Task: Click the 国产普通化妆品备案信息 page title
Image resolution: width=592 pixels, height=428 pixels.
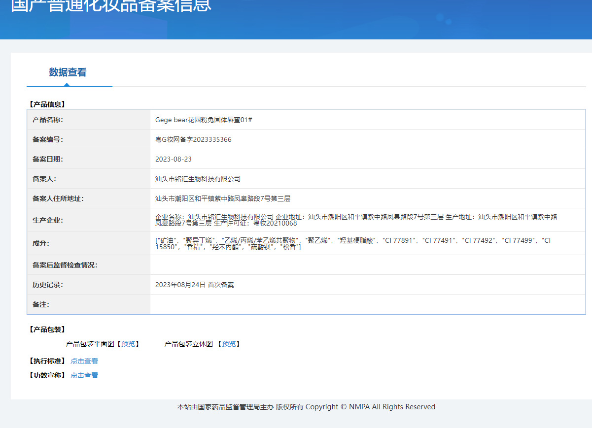Action: (111, 5)
